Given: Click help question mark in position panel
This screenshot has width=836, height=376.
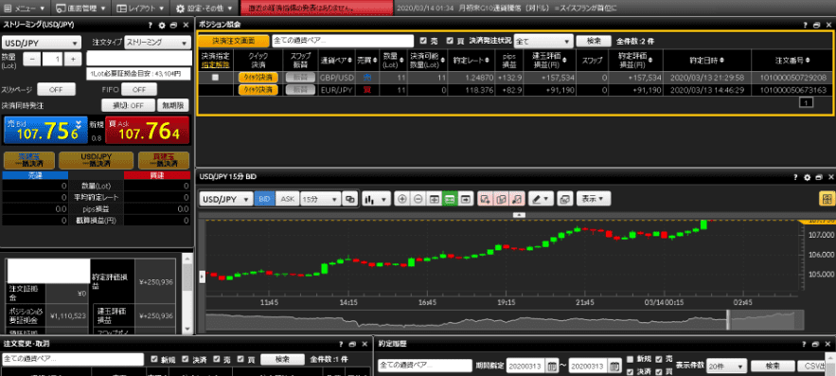Looking at the screenshot, I should point(805,25).
